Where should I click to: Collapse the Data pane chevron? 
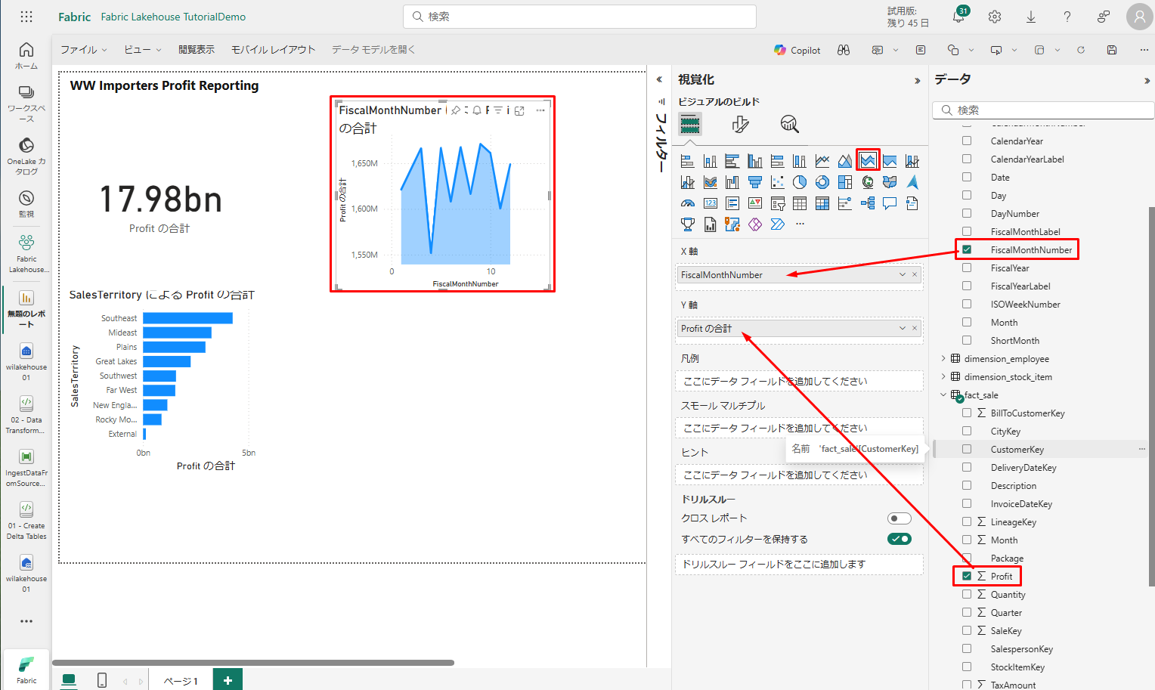(x=1147, y=81)
